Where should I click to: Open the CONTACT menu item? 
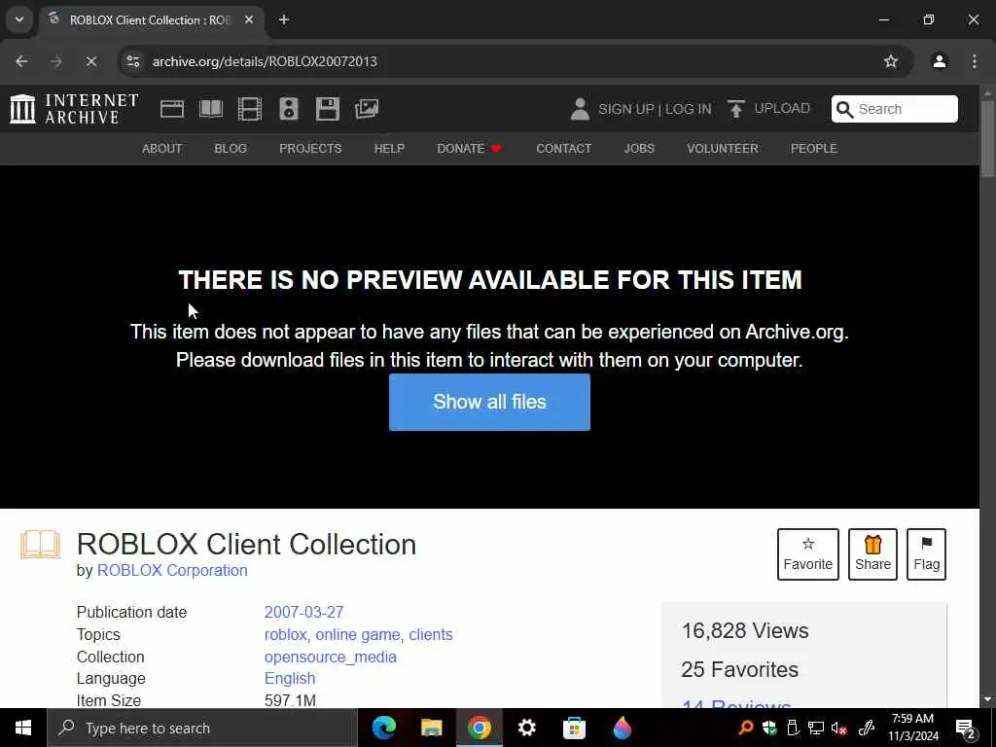click(x=564, y=149)
